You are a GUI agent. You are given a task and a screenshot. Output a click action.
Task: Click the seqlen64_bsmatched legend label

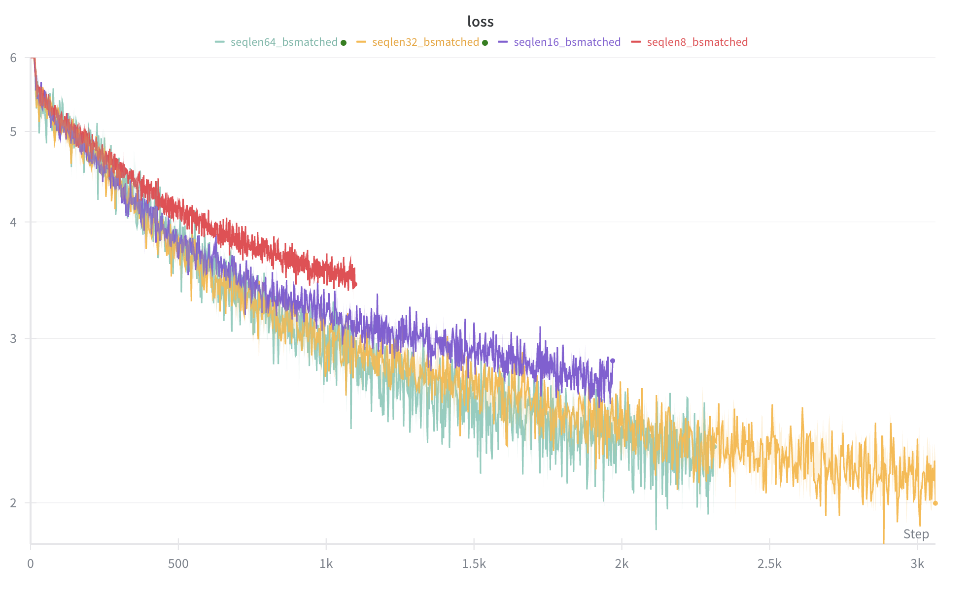point(284,42)
